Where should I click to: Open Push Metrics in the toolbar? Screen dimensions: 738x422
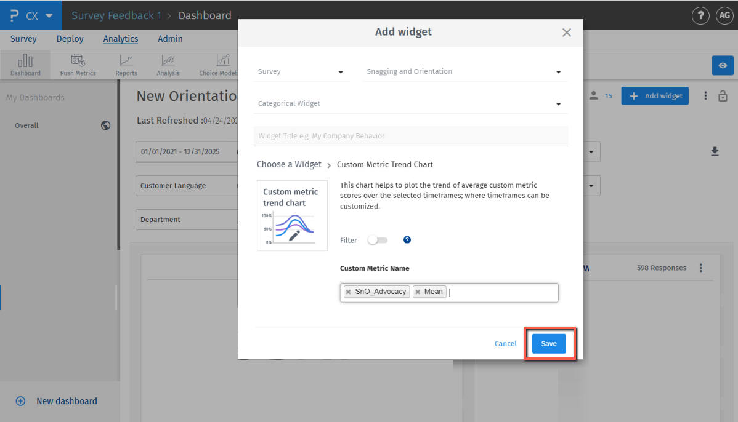point(78,65)
